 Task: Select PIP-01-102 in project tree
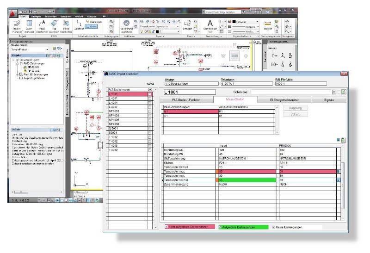tap(33, 71)
